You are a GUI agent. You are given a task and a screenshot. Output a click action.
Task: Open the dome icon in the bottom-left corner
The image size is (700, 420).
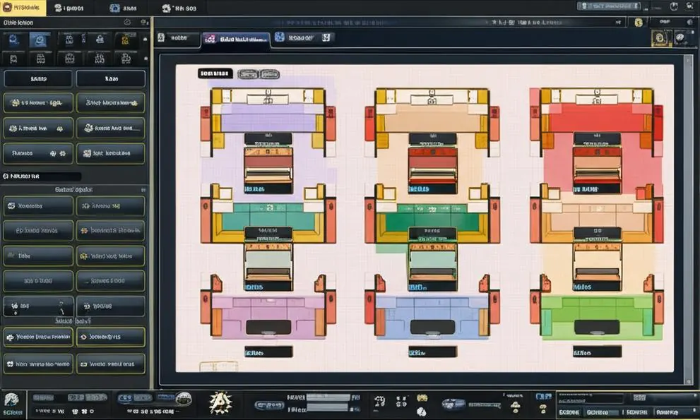[11, 400]
